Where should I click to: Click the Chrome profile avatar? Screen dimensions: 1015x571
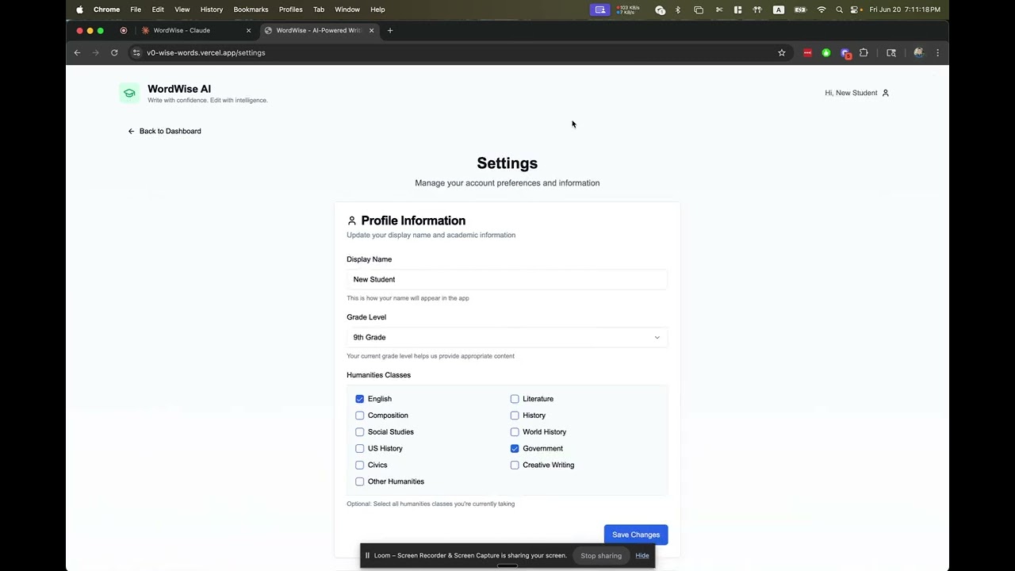click(x=918, y=52)
